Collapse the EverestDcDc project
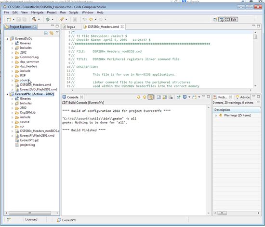Image resolution: width=265 pixels, height=227 pixels. click(x=7, y=39)
